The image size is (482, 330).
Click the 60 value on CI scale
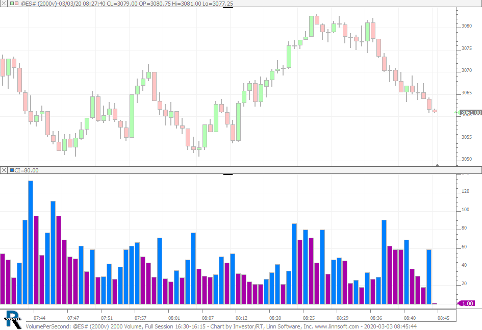click(x=464, y=247)
